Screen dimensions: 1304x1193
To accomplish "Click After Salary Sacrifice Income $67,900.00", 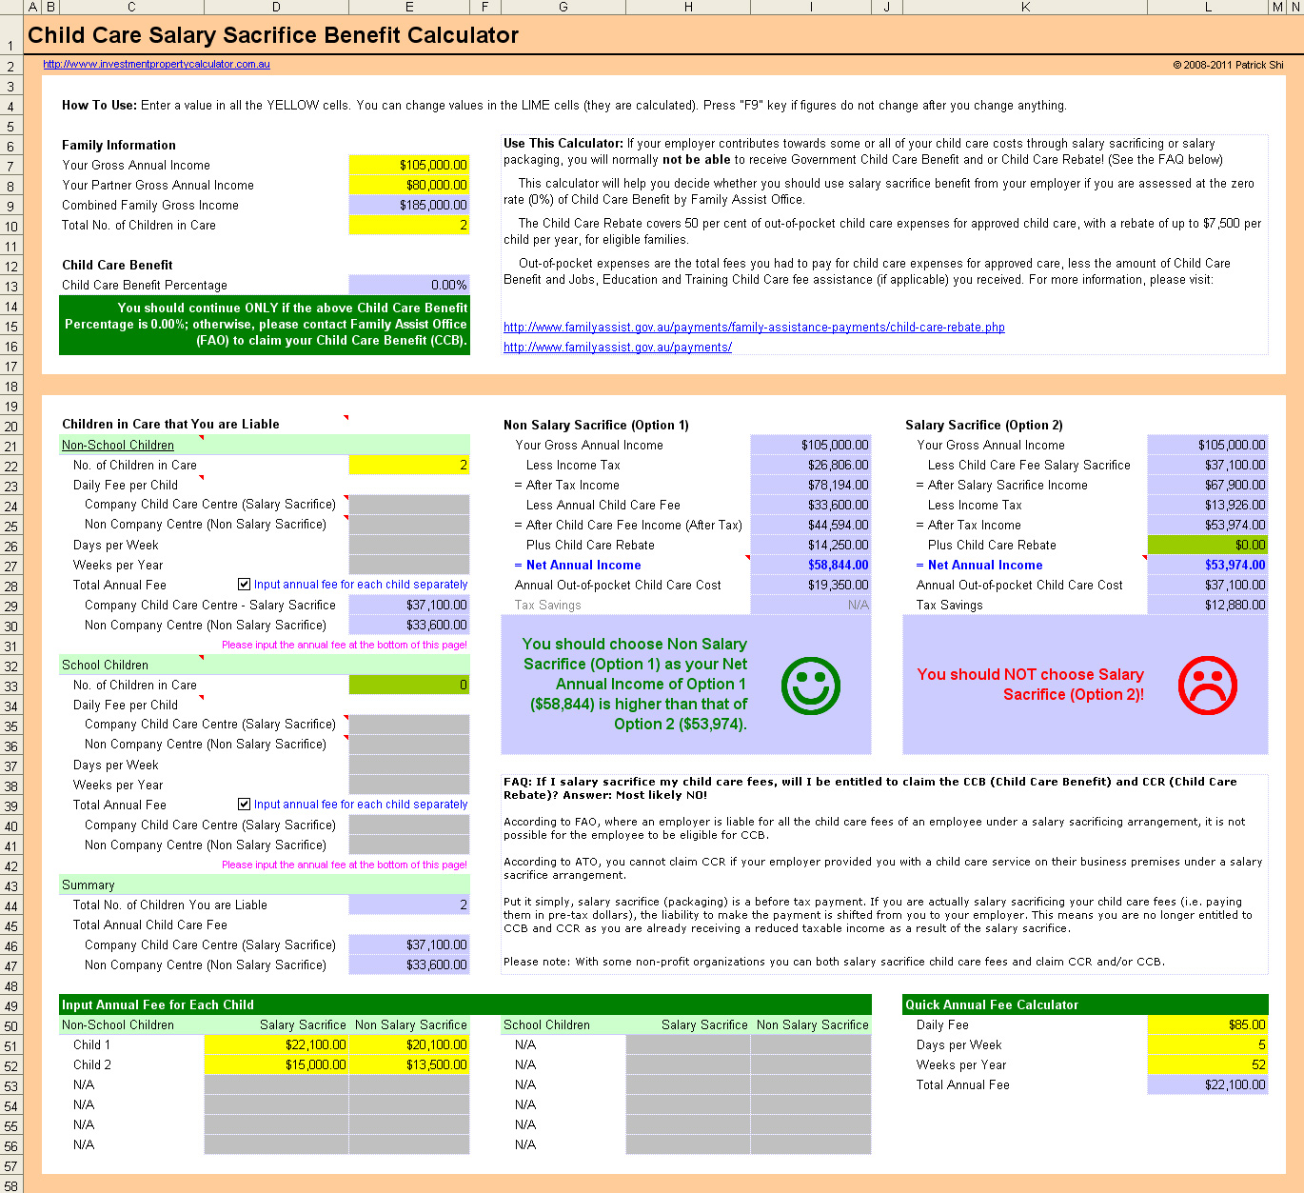I will click(1208, 485).
